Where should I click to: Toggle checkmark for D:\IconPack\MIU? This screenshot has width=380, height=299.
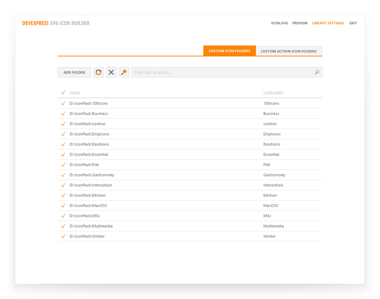coord(63,216)
